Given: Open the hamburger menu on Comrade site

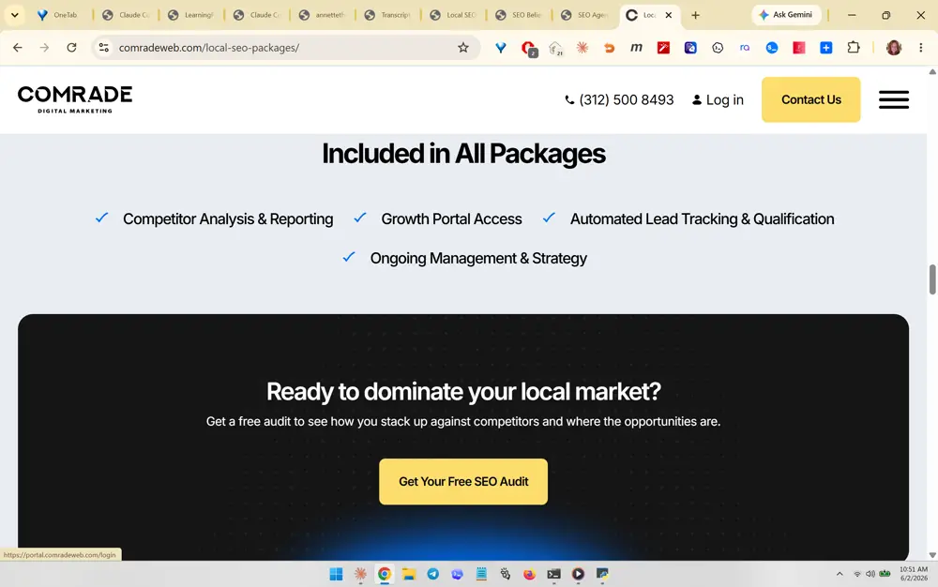Looking at the screenshot, I should coord(894,99).
